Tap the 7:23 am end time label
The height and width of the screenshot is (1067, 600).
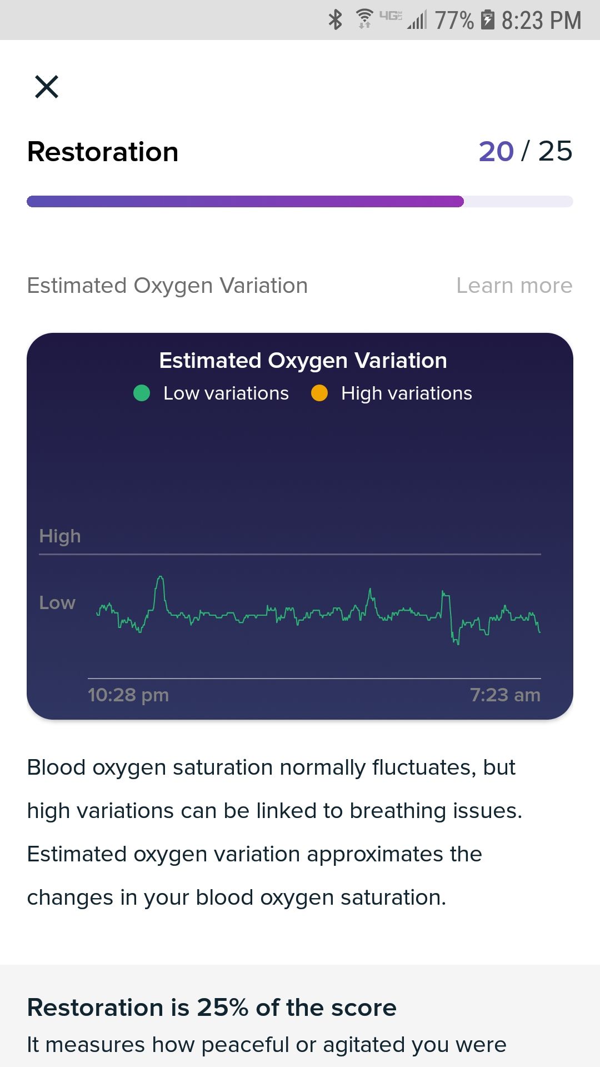[x=505, y=695]
